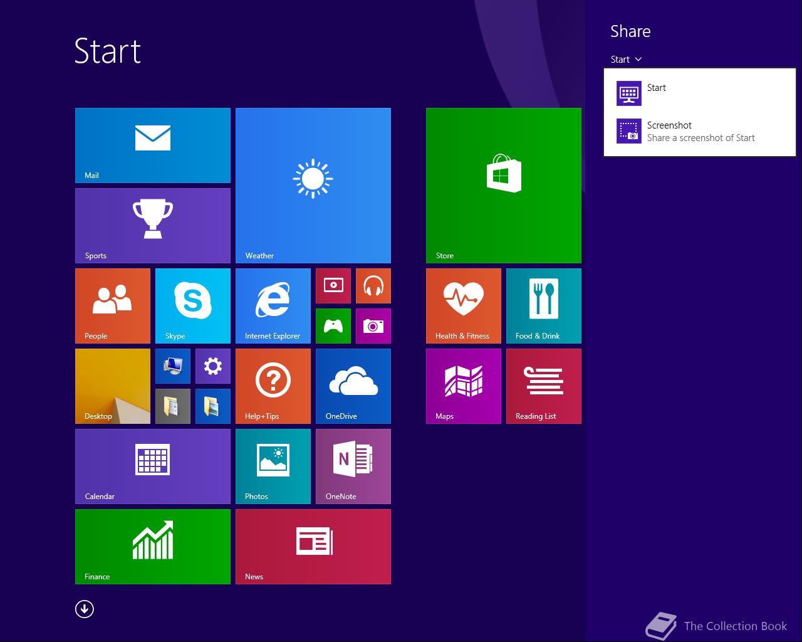
Task: Open the Help+Tips tile
Action: coord(273,386)
